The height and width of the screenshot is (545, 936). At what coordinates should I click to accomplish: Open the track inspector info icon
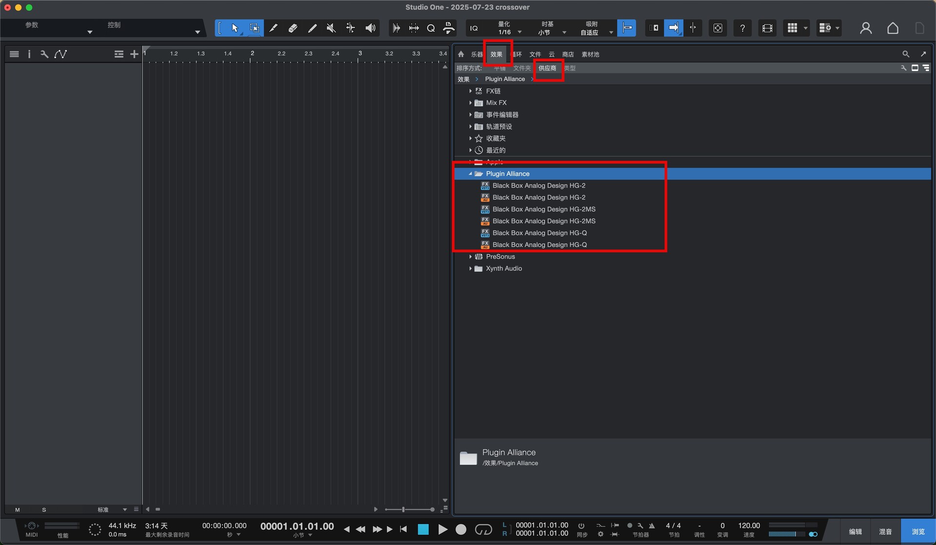(x=29, y=54)
